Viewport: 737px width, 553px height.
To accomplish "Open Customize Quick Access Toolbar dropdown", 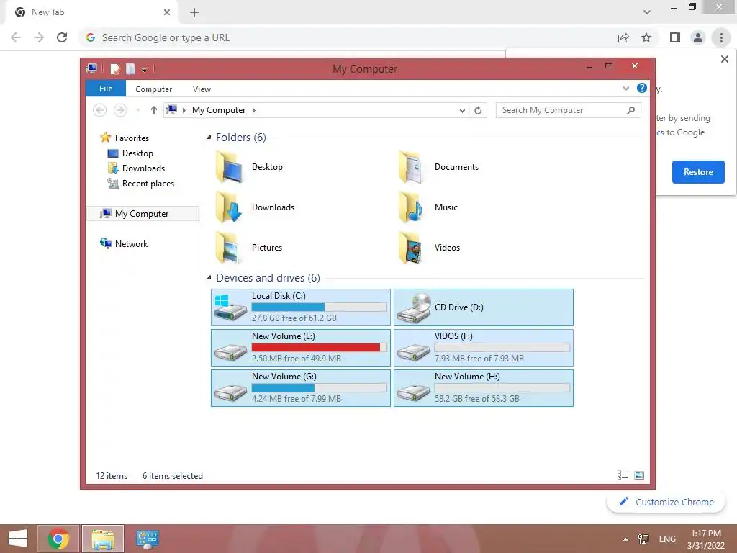I will 144,69.
